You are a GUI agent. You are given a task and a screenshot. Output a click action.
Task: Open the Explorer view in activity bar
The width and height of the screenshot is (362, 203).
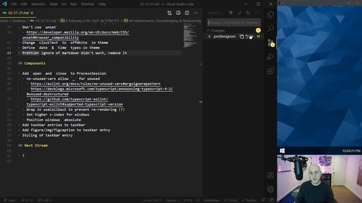coord(270,15)
